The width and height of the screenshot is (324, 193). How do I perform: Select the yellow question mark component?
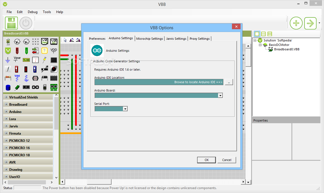[44, 51]
